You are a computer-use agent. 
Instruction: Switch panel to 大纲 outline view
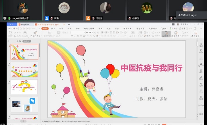[x=19, y=41]
